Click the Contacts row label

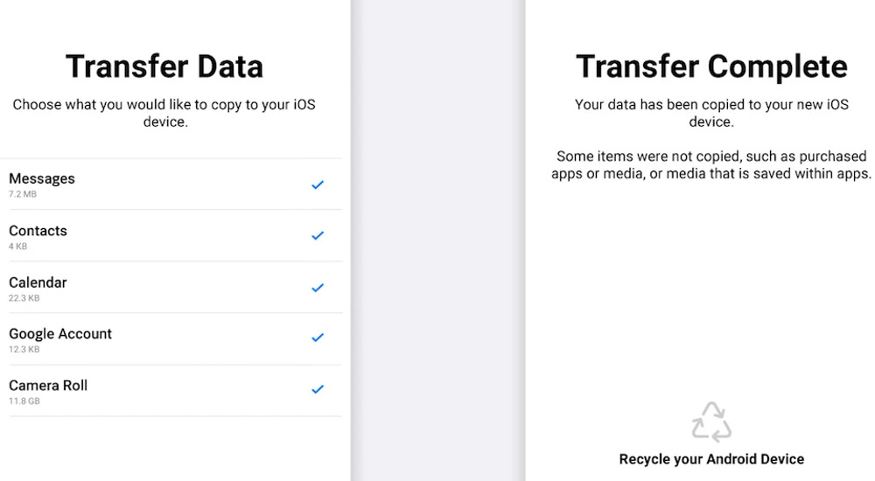point(38,231)
